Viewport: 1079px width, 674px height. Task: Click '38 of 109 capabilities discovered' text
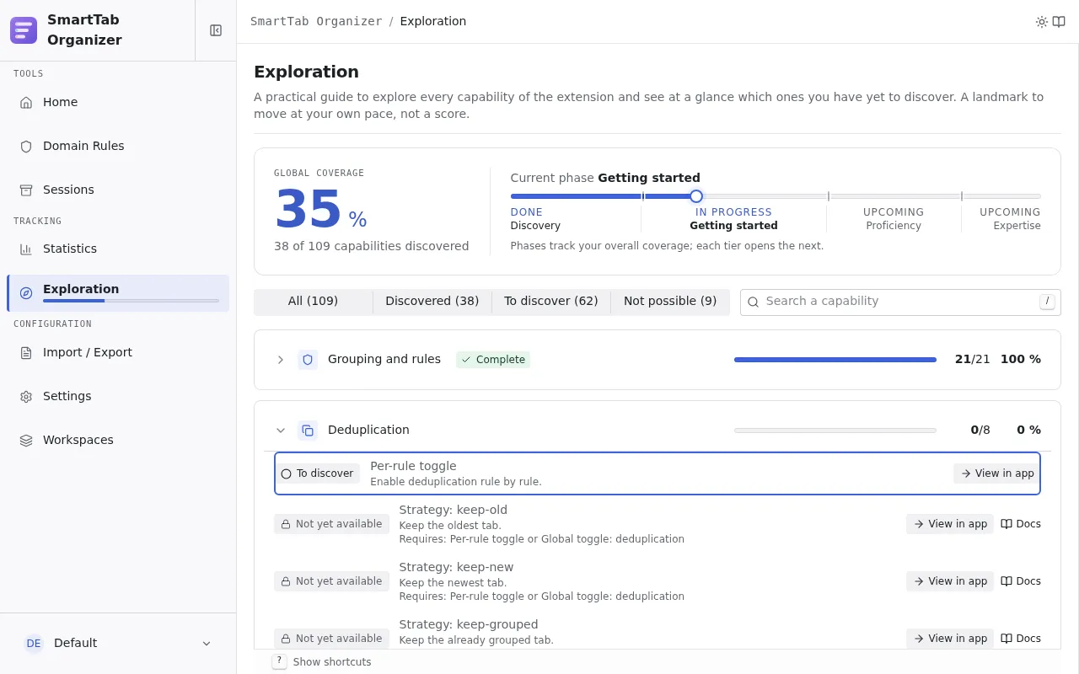372,247
